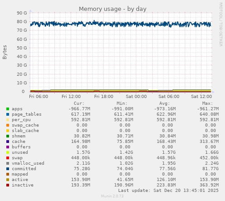
Task: Click the 'Sat 06:00' x-axis label
Action: (169, 97)
